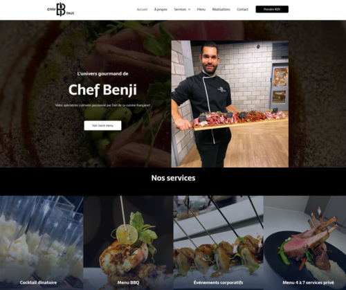Screen dimensions: 346x290
Task: Open the Cocktail dînatoire service card
Action: point(42,243)
